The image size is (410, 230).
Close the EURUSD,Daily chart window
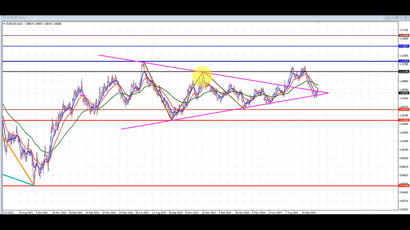406,17
